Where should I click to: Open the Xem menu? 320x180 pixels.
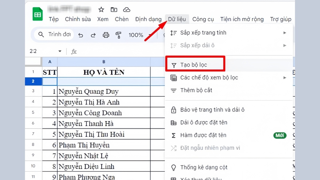click(103, 19)
